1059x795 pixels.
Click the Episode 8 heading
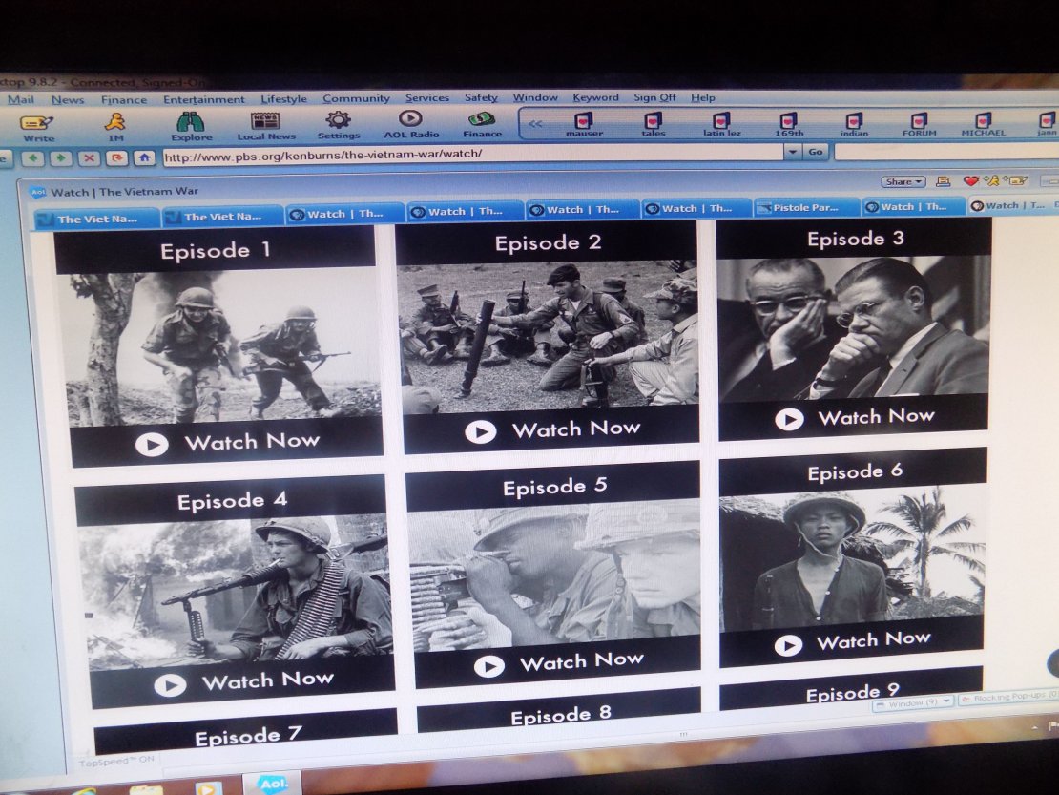point(561,715)
